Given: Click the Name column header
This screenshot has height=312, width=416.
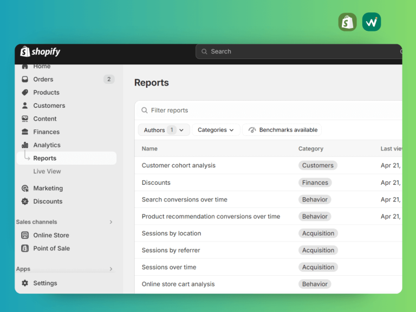Looking at the screenshot, I should 149,148.
